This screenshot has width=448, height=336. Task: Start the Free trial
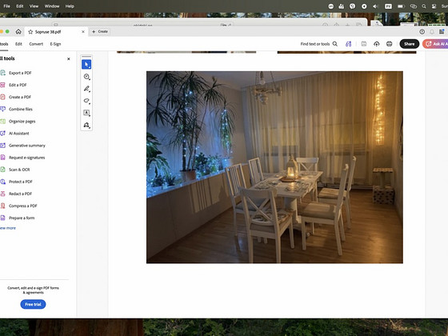click(x=33, y=304)
